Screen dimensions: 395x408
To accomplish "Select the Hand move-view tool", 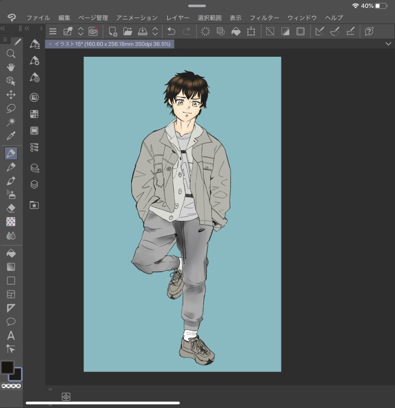I will coord(11,67).
